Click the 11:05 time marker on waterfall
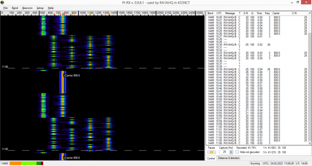 pyautogui.click(x=5, y=149)
